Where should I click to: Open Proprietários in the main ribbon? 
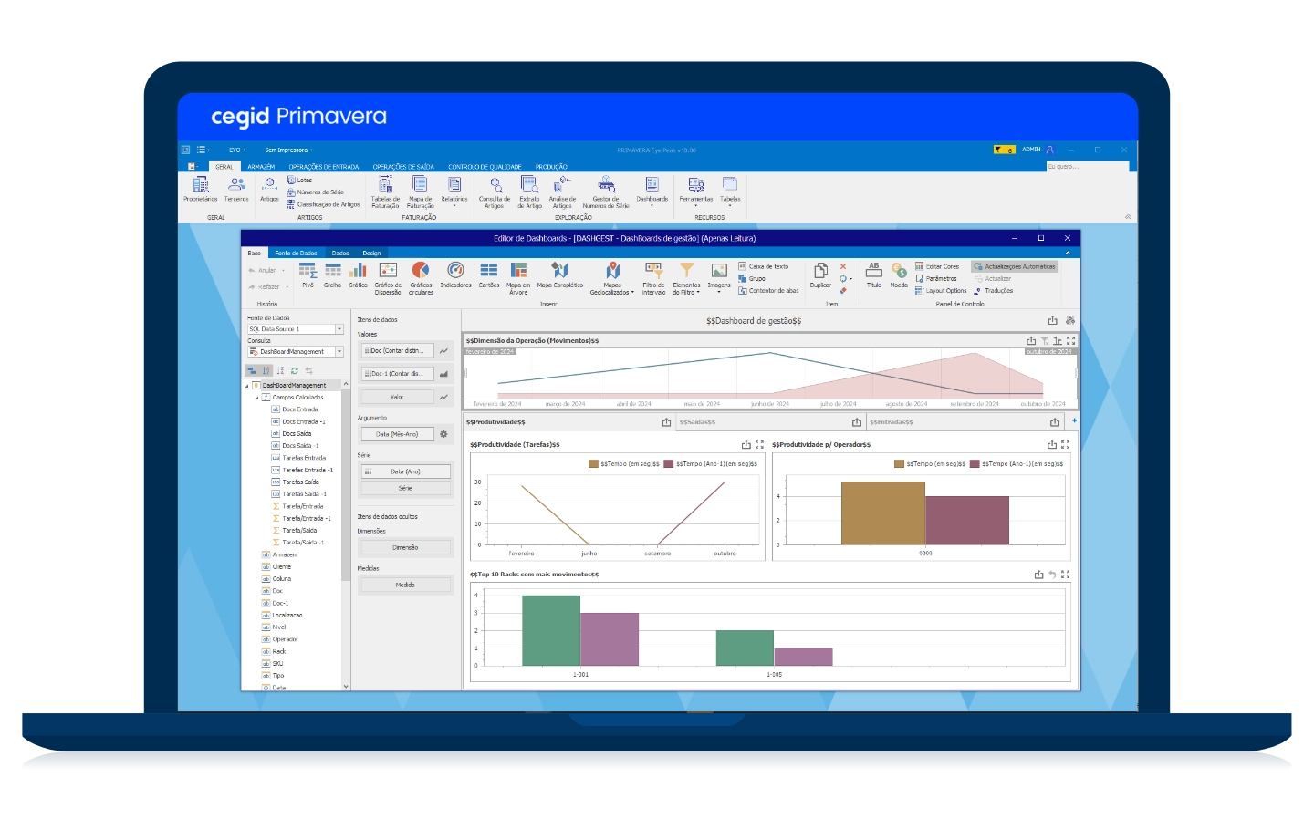[200, 190]
